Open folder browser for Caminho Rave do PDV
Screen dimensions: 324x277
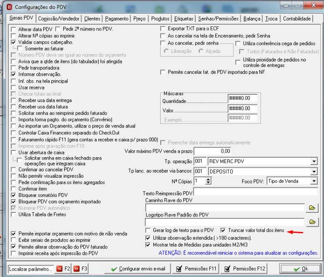tap(312, 208)
